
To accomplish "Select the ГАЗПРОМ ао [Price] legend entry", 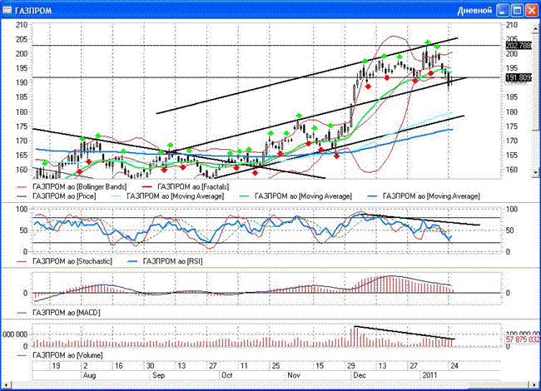I will click(57, 196).
